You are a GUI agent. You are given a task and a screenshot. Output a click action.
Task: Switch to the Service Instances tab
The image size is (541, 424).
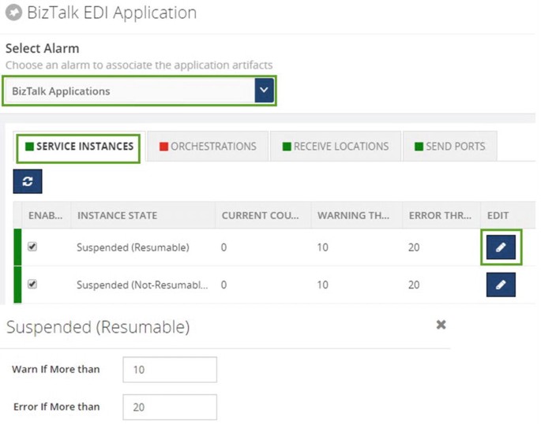click(79, 147)
